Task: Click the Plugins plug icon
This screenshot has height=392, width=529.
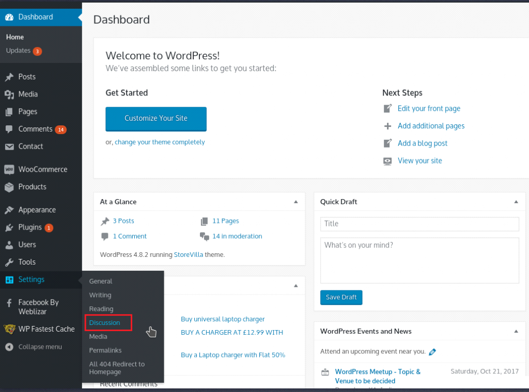Action: (10, 227)
